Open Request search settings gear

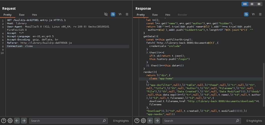click(10, 121)
